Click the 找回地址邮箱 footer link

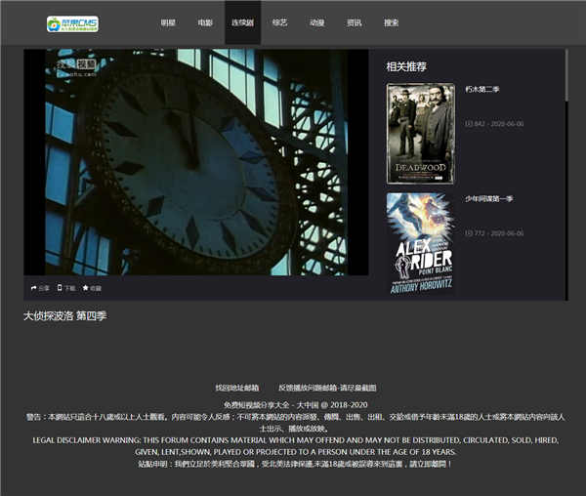click(237, 388)
